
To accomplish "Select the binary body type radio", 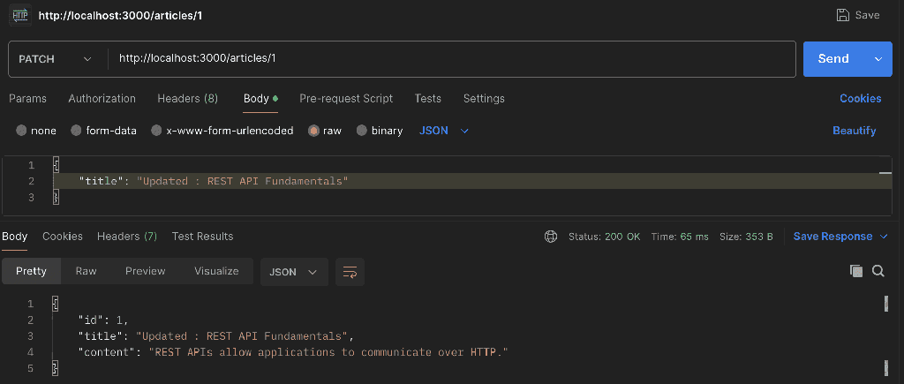I will [361, 131].
